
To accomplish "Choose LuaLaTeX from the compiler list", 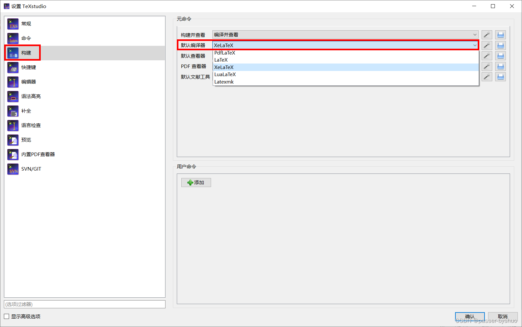I will click(x=346, y=74).
